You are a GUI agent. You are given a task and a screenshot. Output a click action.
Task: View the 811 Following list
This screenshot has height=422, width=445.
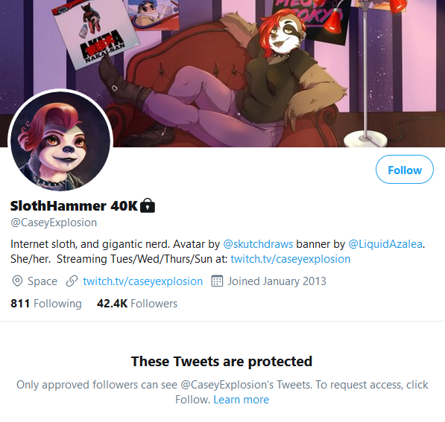(46, 304)
